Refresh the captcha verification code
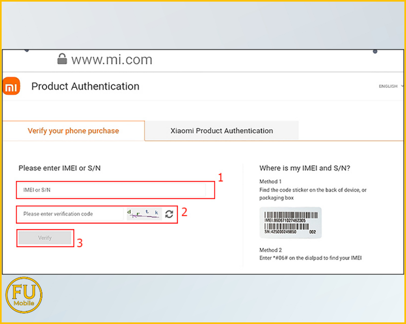406x324 pixels. click(169, 214)
